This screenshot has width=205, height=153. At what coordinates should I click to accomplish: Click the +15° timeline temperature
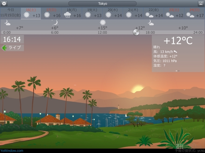click(x=102, y=28)
